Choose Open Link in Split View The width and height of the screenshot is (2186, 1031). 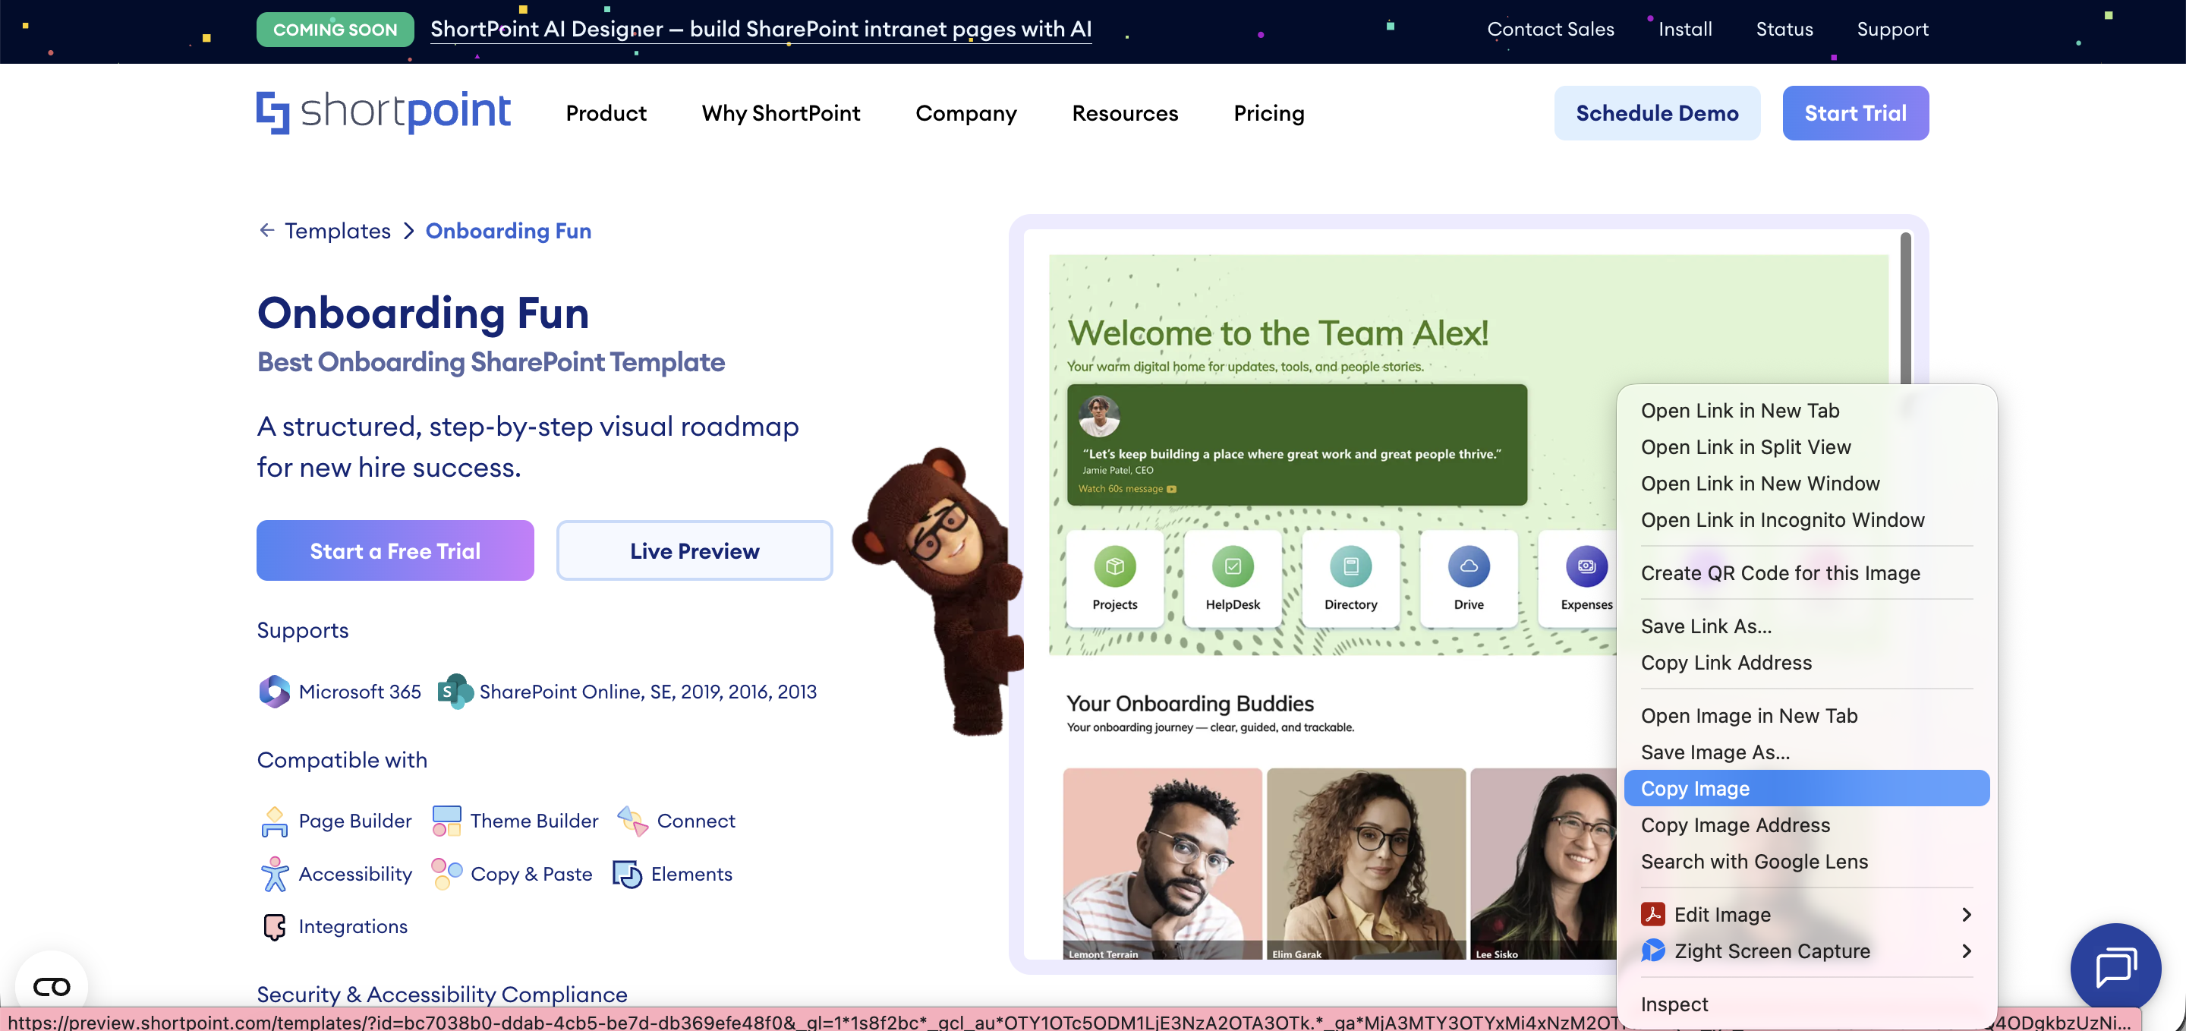point(1806,447)
